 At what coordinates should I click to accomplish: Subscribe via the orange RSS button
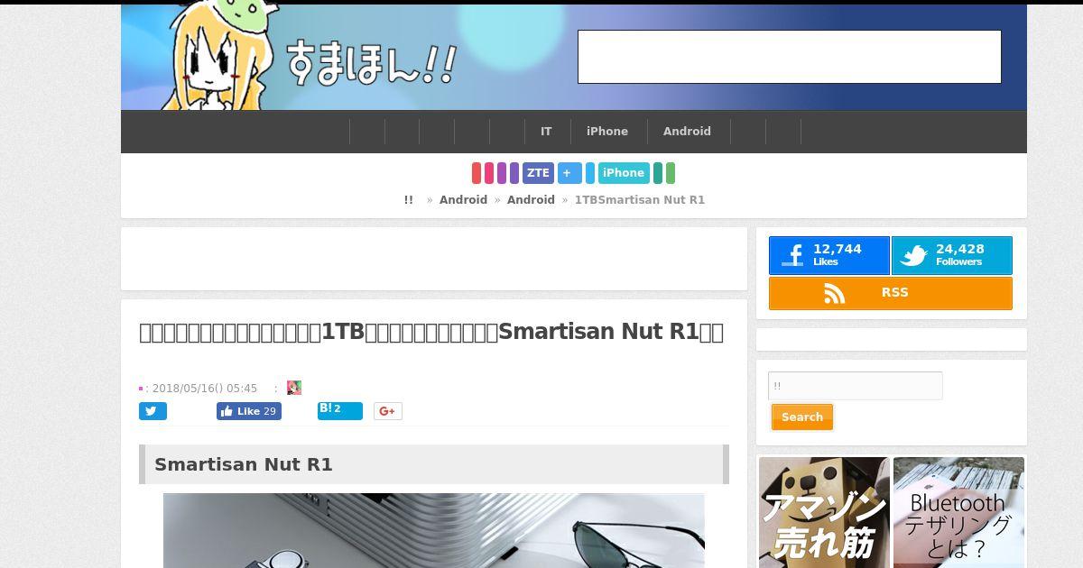click(891, 293)
